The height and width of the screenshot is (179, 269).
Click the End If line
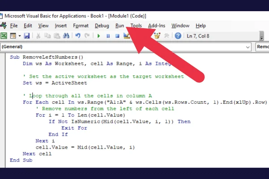tap(58, 134)
